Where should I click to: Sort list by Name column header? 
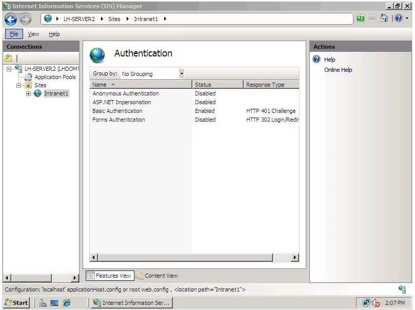coord(141,85)
